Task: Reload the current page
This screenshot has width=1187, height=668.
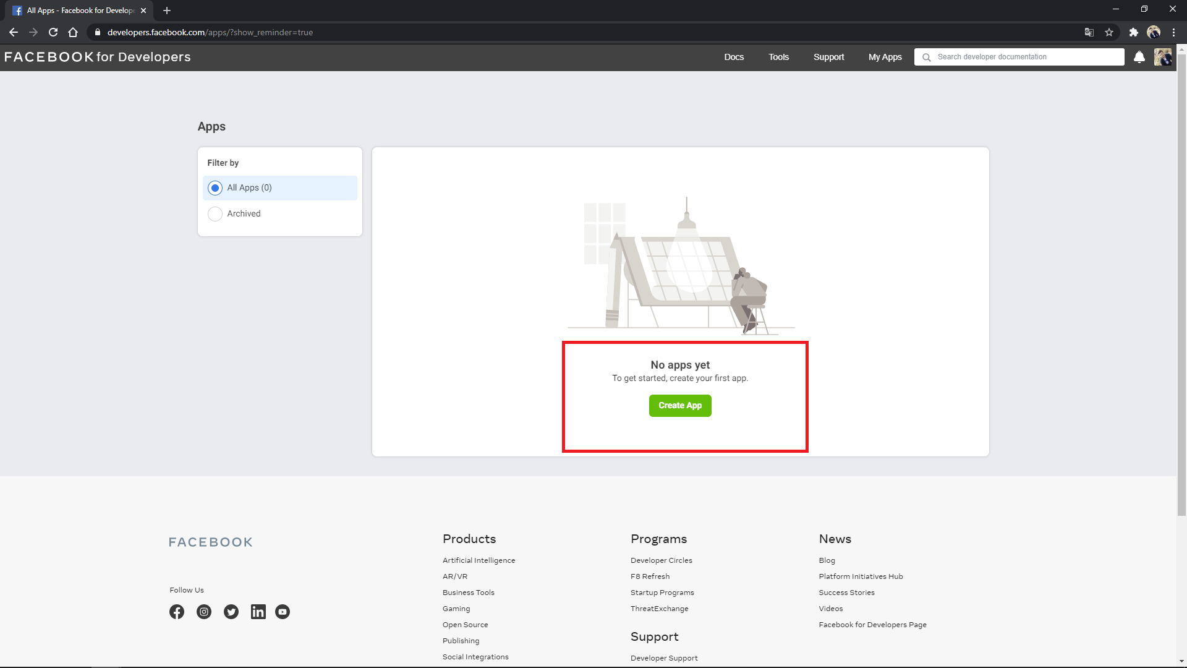Action: click(53, 32)
